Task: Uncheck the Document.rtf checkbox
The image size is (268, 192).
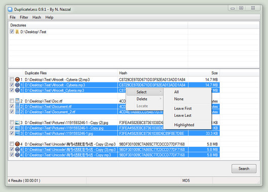Action: coord(12,106)
